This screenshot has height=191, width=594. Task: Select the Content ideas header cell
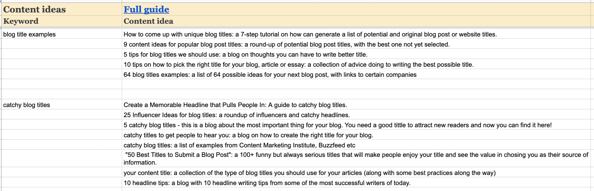[62, 9]
